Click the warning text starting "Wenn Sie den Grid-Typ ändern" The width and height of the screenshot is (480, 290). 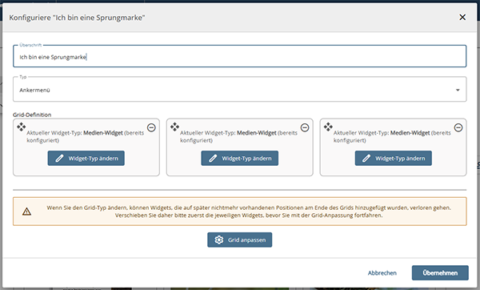pyautogui.click(x=249, y=211)
